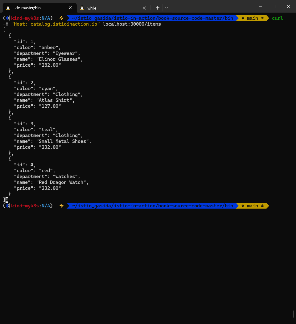Screen dimensions: 296x324
Task: Click the Kubernetes helm icon in the bottom prompt
Action: click(x=8, y=206)
